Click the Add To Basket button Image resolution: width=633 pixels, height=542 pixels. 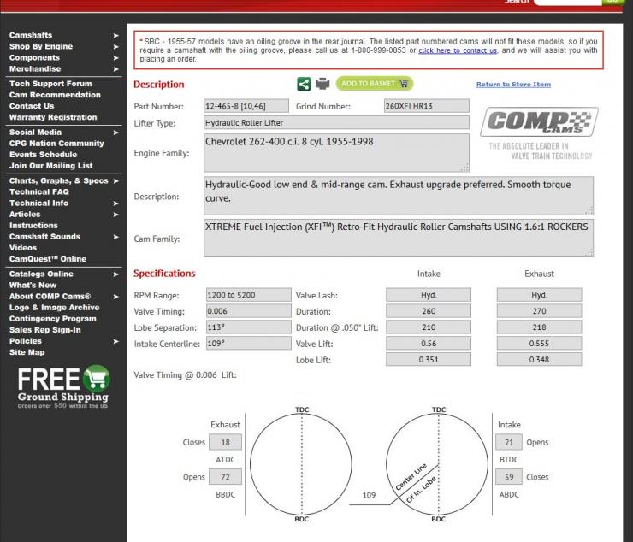[x=374, y=84]
